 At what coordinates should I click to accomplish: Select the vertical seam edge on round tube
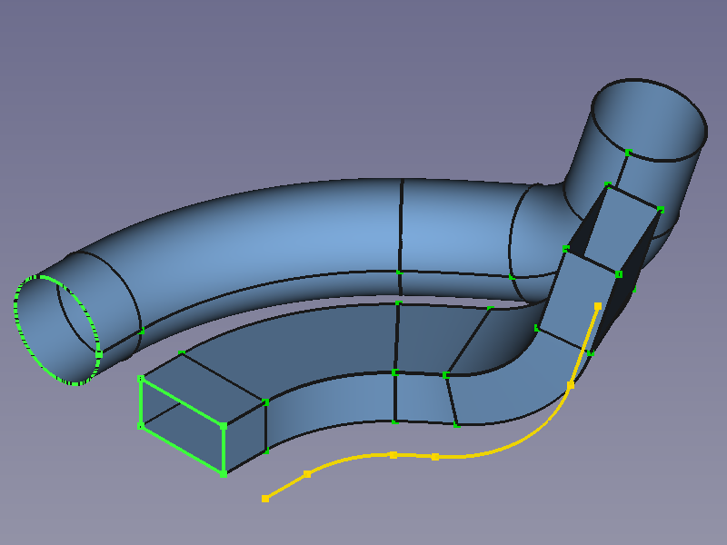pyautogui.click(x=401, y=227)
